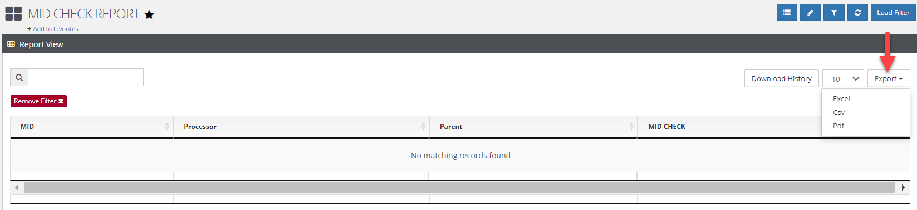Image resolution: width=917 pixels, height=210 pixels.
Task: Click the refresh icon button
Action: (x=857, y=13)
